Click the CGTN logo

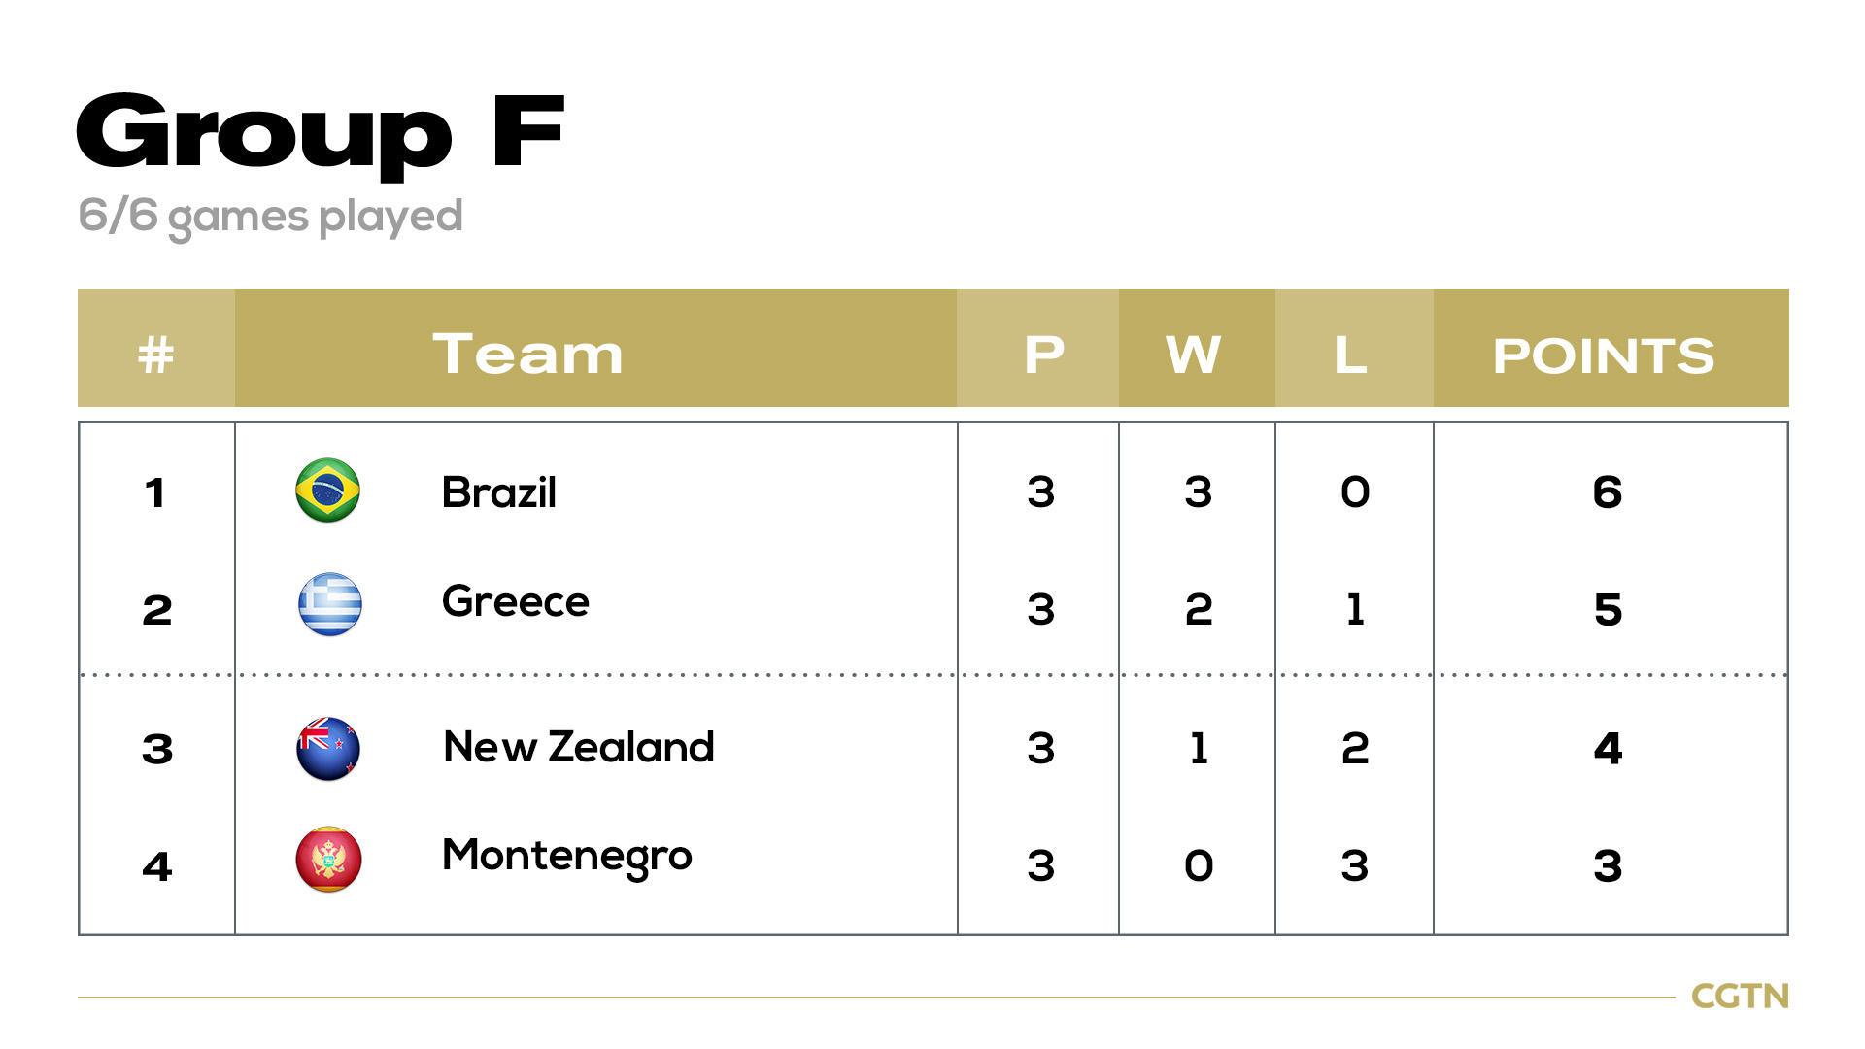(x=1740, y=997)
